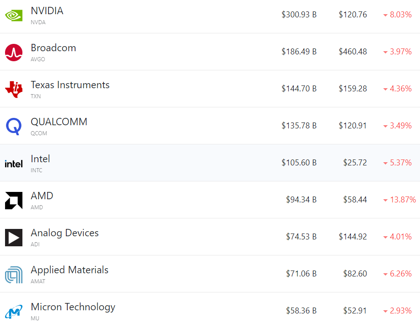
Task: Click the Texas Instruments logo icon
Action: [x=14, y=89]
